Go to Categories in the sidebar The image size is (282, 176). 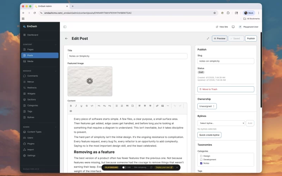tap(32, 105)
